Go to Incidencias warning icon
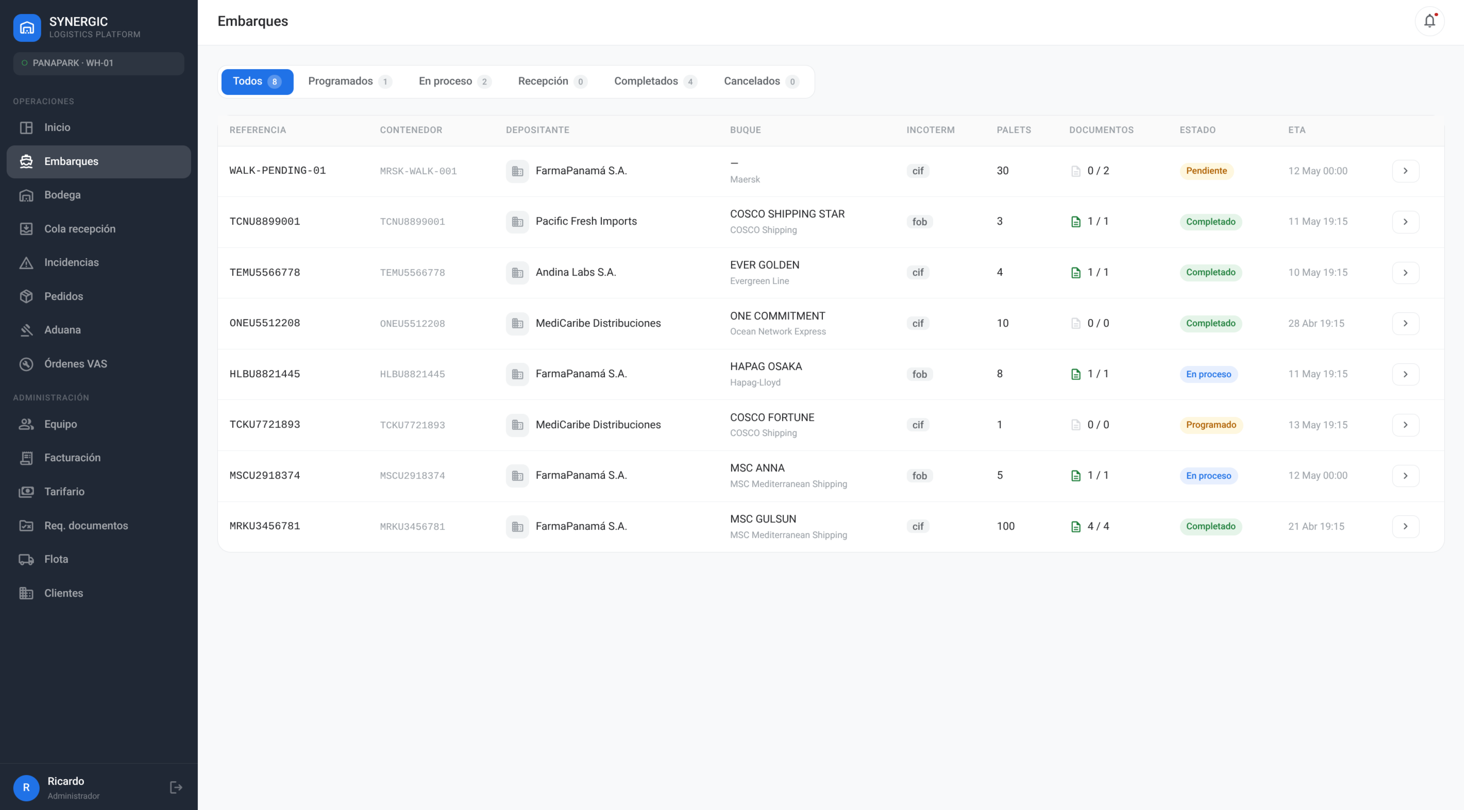The width and height of the screenshot is (1464, 810). [x=26, y=263]
